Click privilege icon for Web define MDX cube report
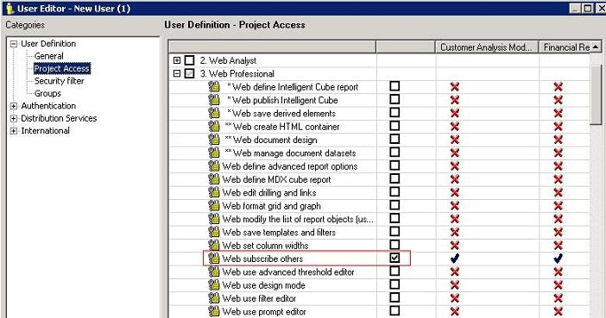The width and height of the screenshot is (606, 318). click(x=214, y=179)
